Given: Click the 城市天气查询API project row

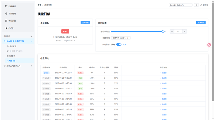Looking at the screenshot, I should click(18, 66).
